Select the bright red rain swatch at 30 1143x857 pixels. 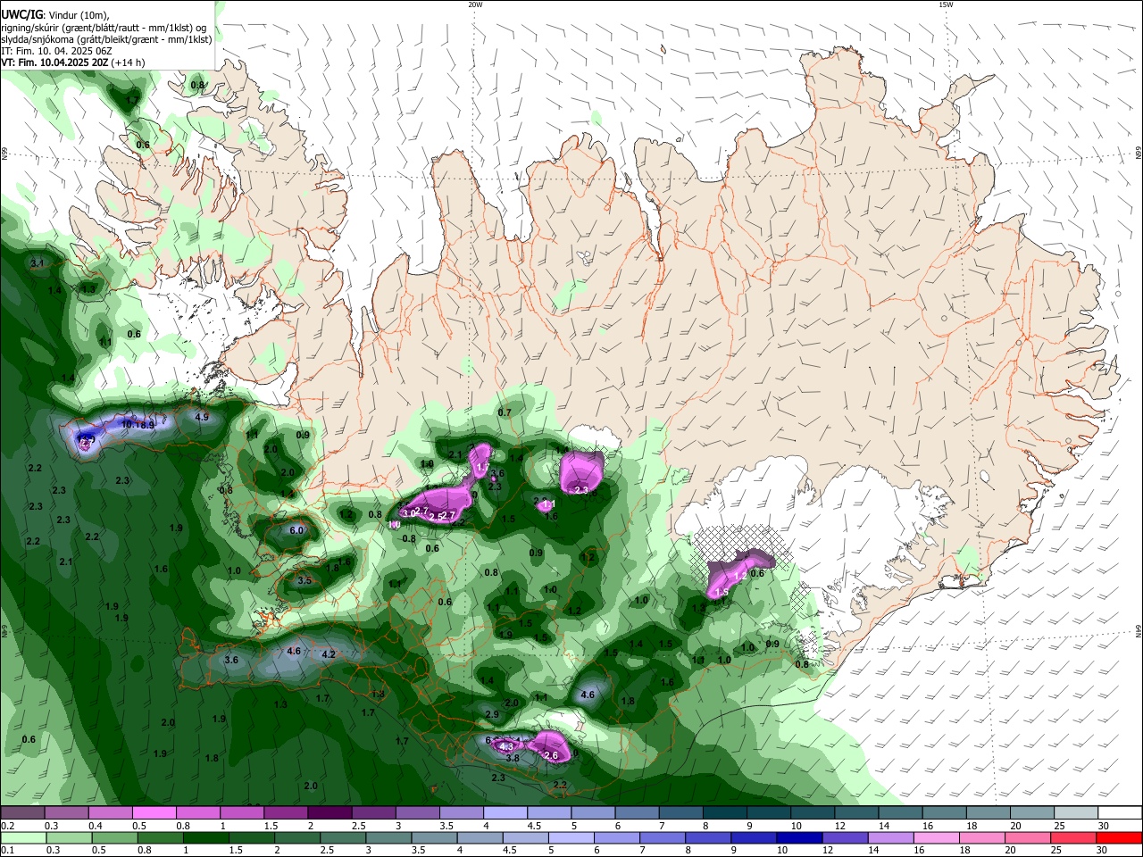(1119, 837)
